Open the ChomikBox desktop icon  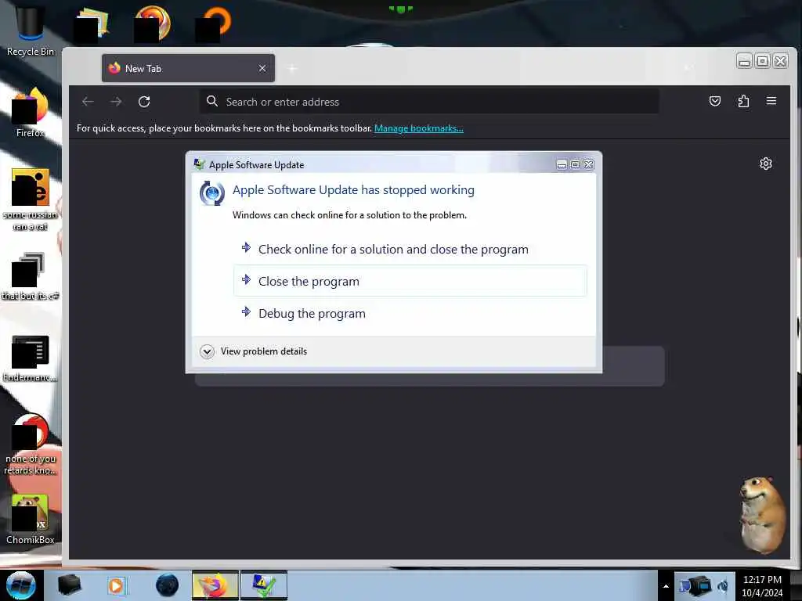(30, 520)
